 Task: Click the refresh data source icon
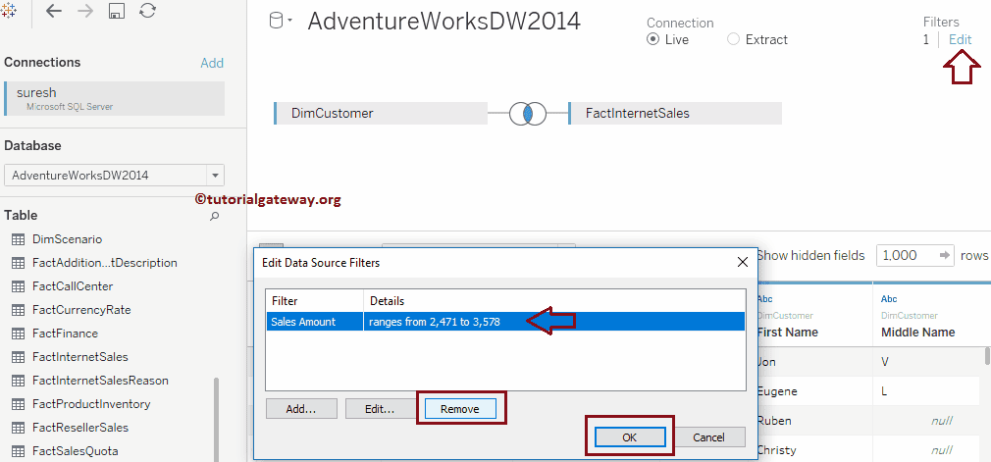tap(147, 11)
